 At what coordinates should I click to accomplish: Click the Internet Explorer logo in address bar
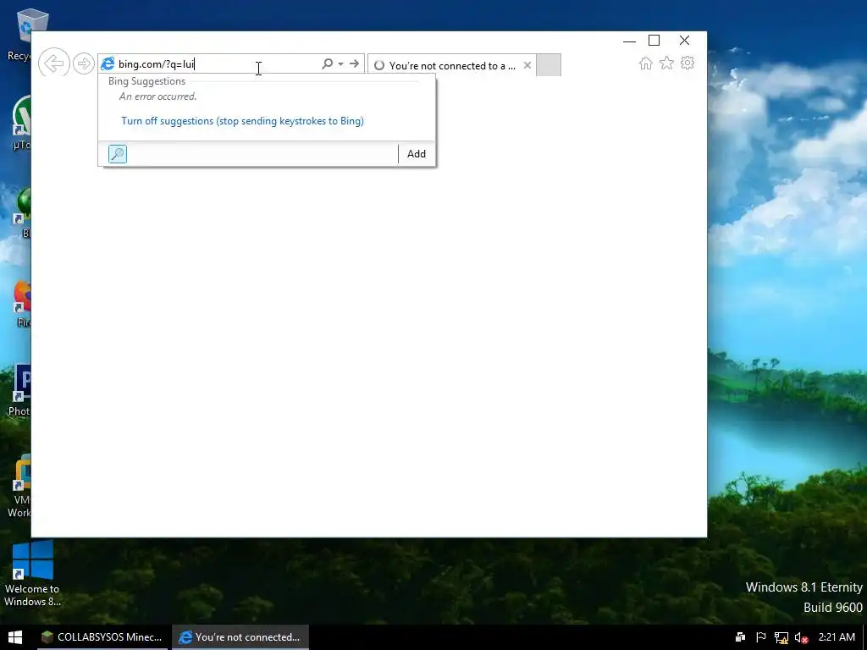pyautogui.click(x=108, y=64)
